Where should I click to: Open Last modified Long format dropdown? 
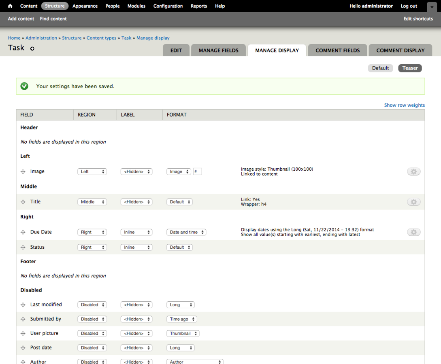(180, 305)
